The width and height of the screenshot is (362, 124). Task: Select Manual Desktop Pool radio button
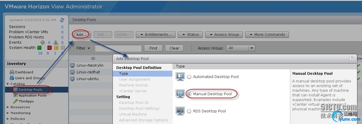tap(189, 94)
